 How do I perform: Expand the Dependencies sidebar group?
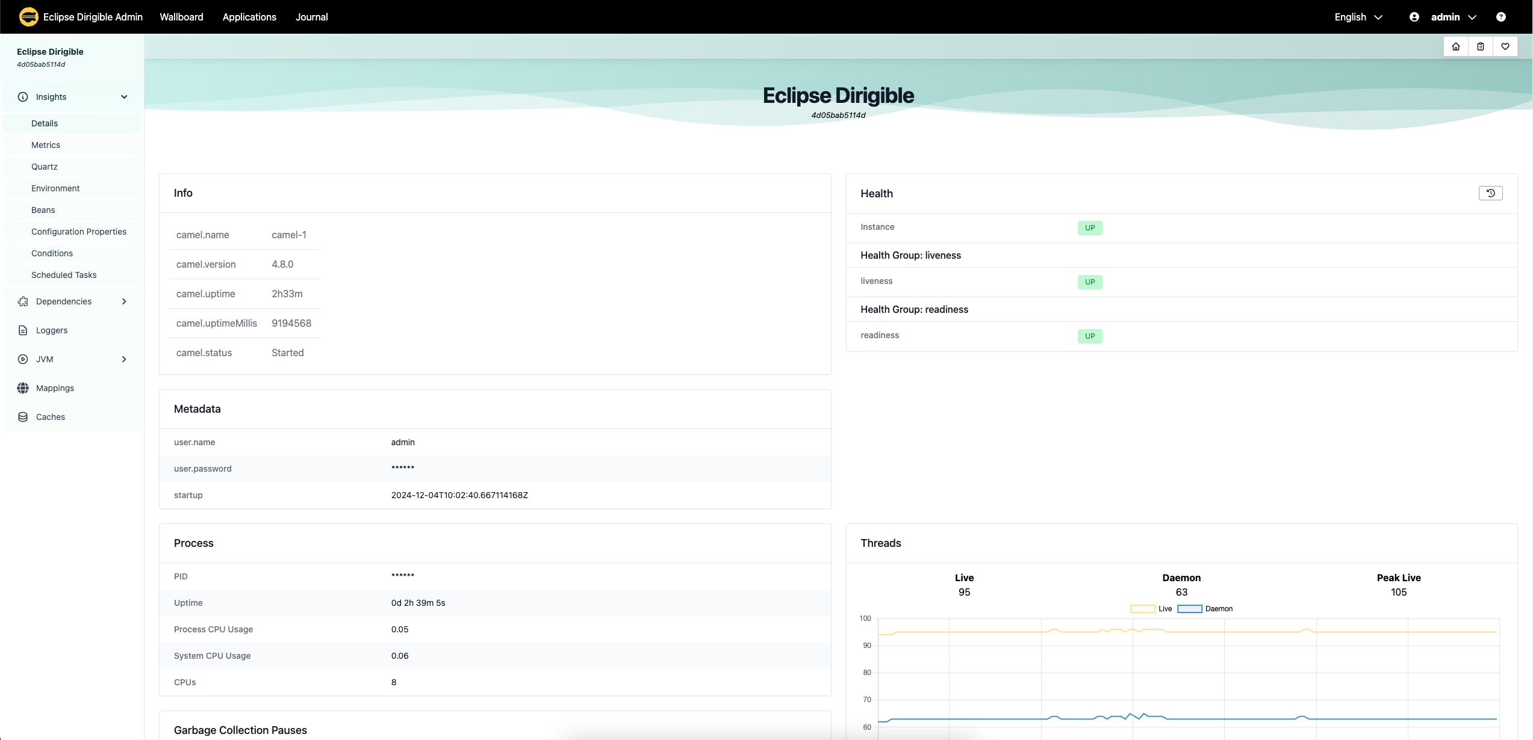(124, 301)
